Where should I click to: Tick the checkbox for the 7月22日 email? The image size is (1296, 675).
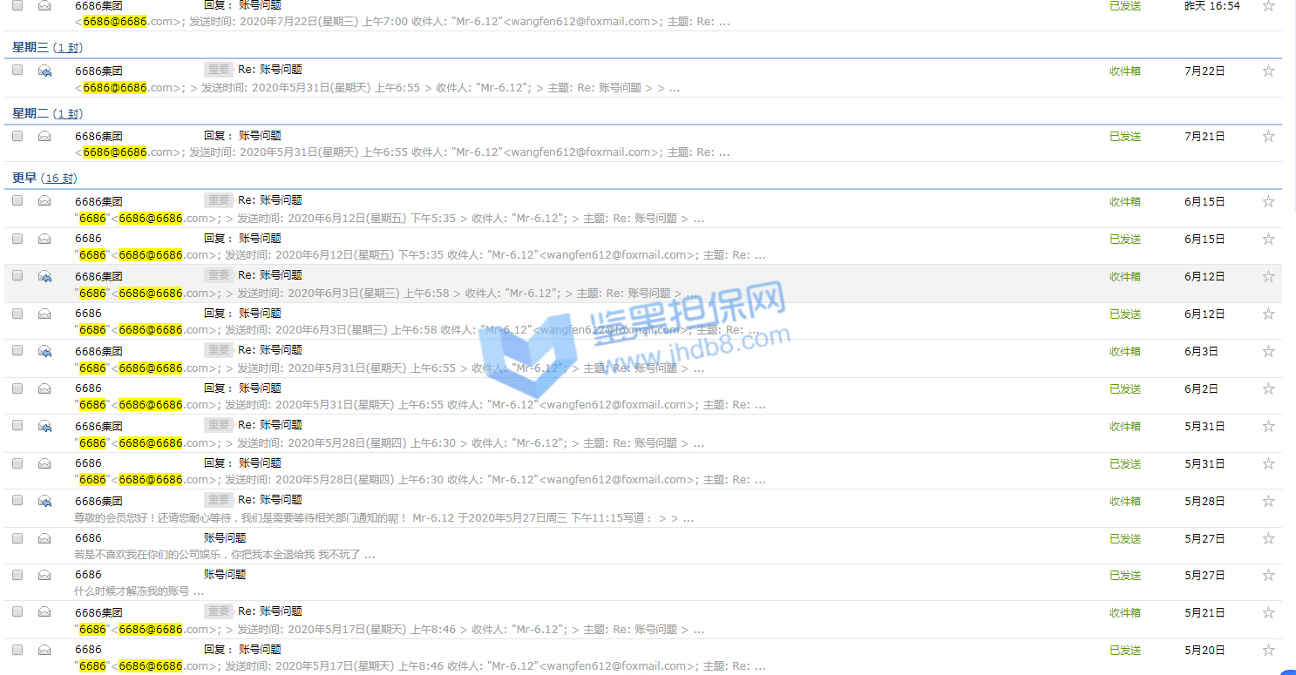click(x=17, y=71)
